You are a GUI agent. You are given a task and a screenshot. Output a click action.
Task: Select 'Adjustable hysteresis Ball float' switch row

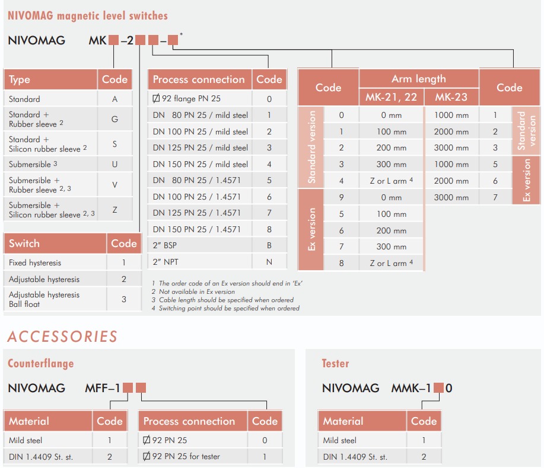coord(72,299)
